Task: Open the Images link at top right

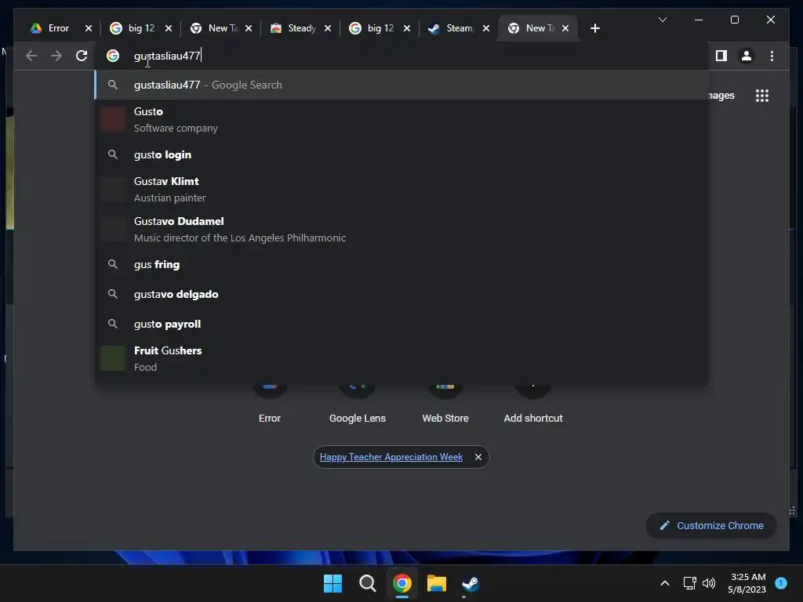Action: 721,96
